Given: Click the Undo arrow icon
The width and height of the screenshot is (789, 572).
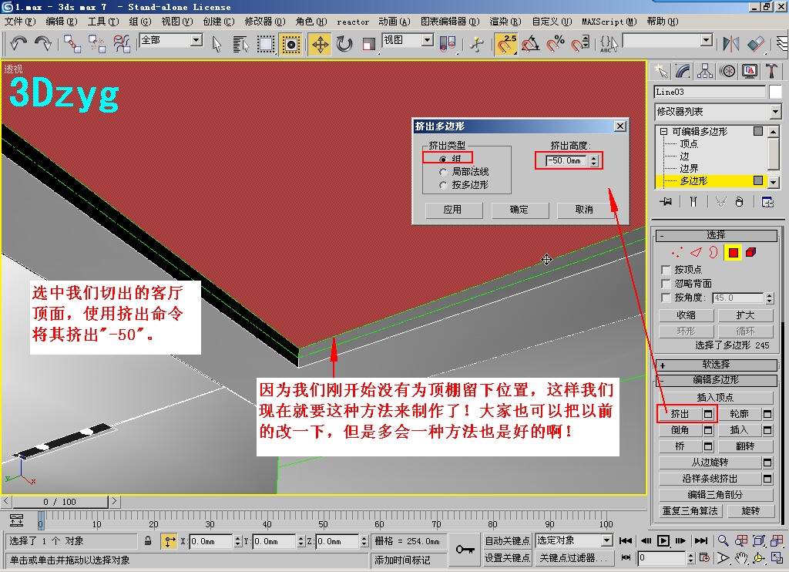Looking at the screenshot, I should 18,44.
